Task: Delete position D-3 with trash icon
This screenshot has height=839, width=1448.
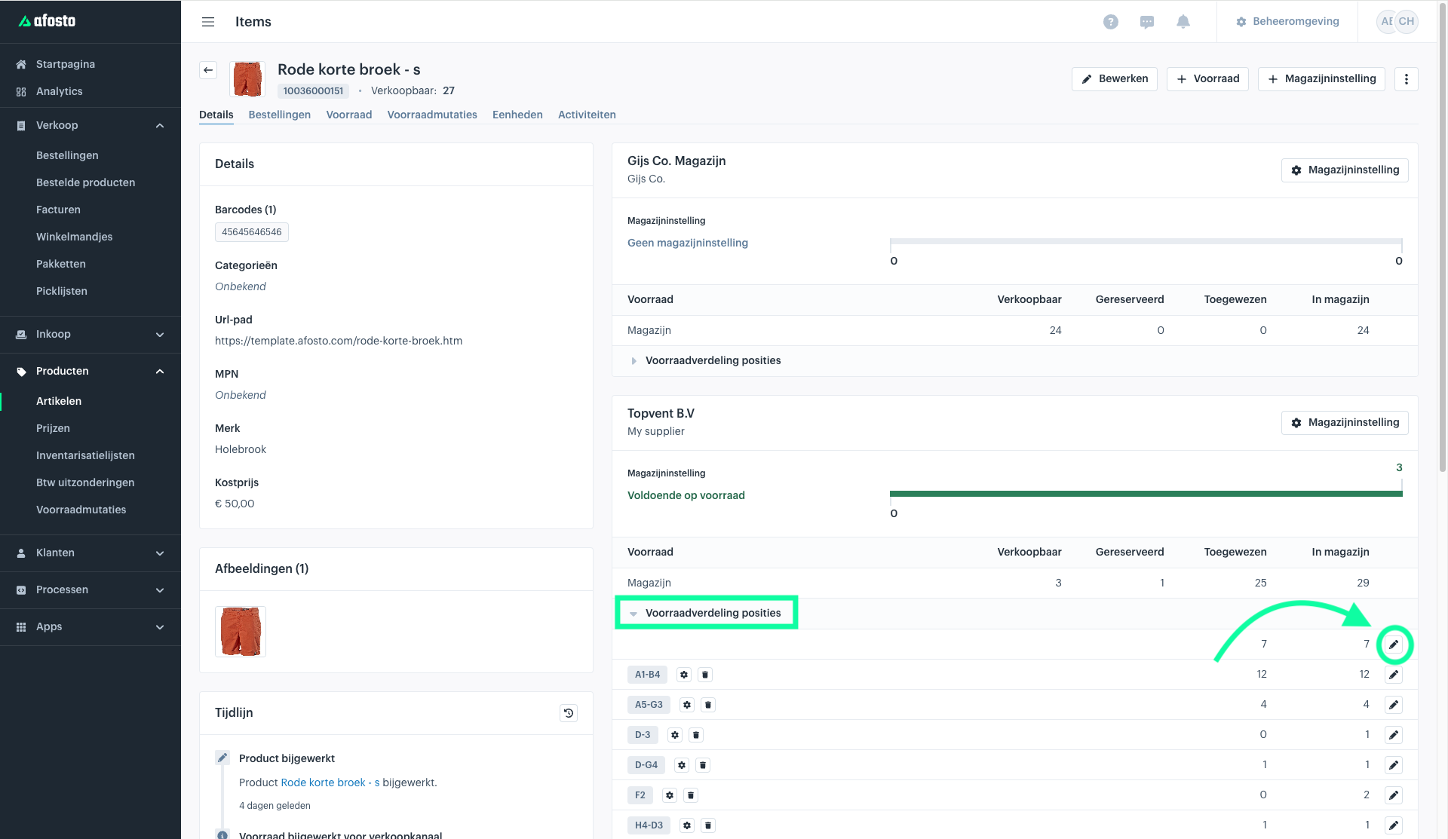Action: pos(696,735)
